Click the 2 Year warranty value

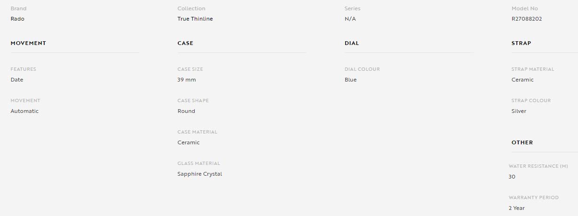(x=516, y=208)
